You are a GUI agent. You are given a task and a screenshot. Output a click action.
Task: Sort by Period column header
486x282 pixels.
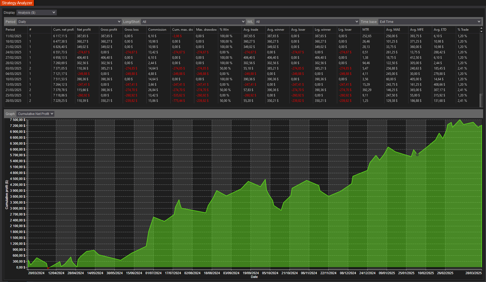16,30
